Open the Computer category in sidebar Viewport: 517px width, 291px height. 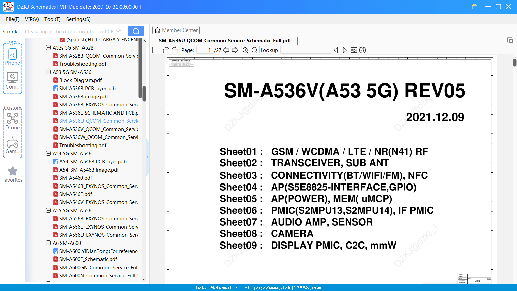pos(13,81)
